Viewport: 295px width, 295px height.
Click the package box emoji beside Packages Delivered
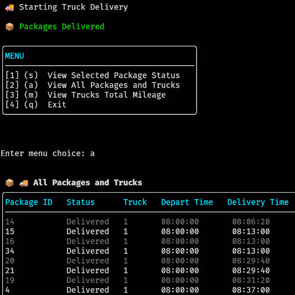(10, 27)
